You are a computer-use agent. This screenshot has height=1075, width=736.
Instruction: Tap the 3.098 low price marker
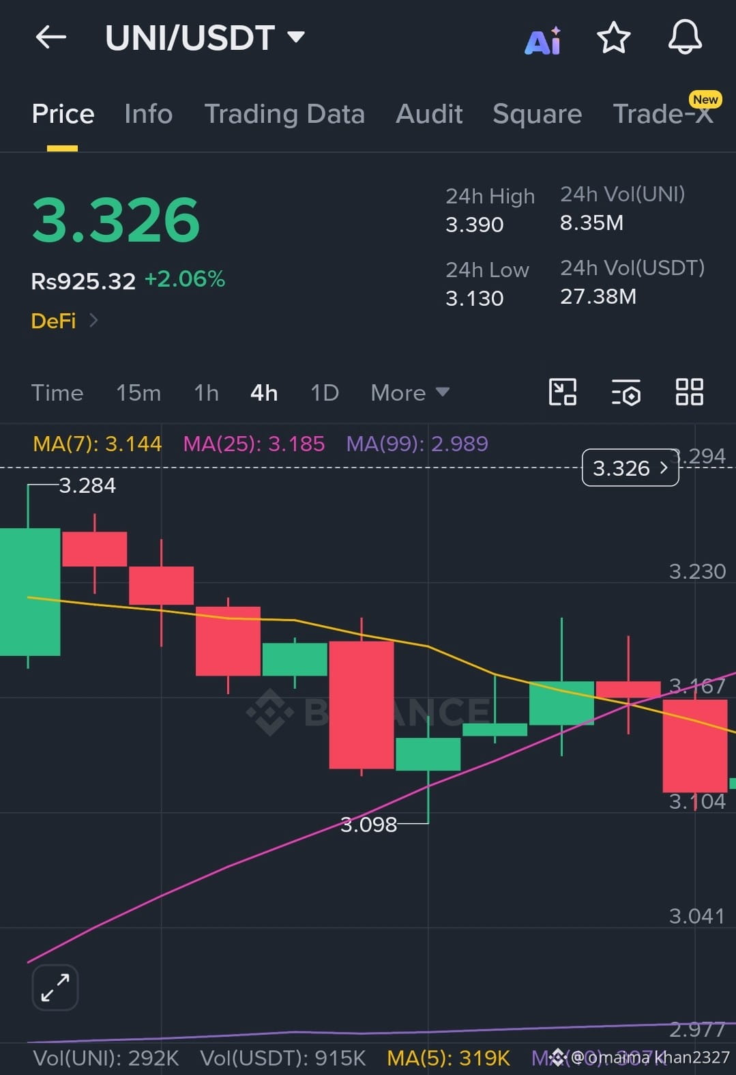(x=368, y=825)
